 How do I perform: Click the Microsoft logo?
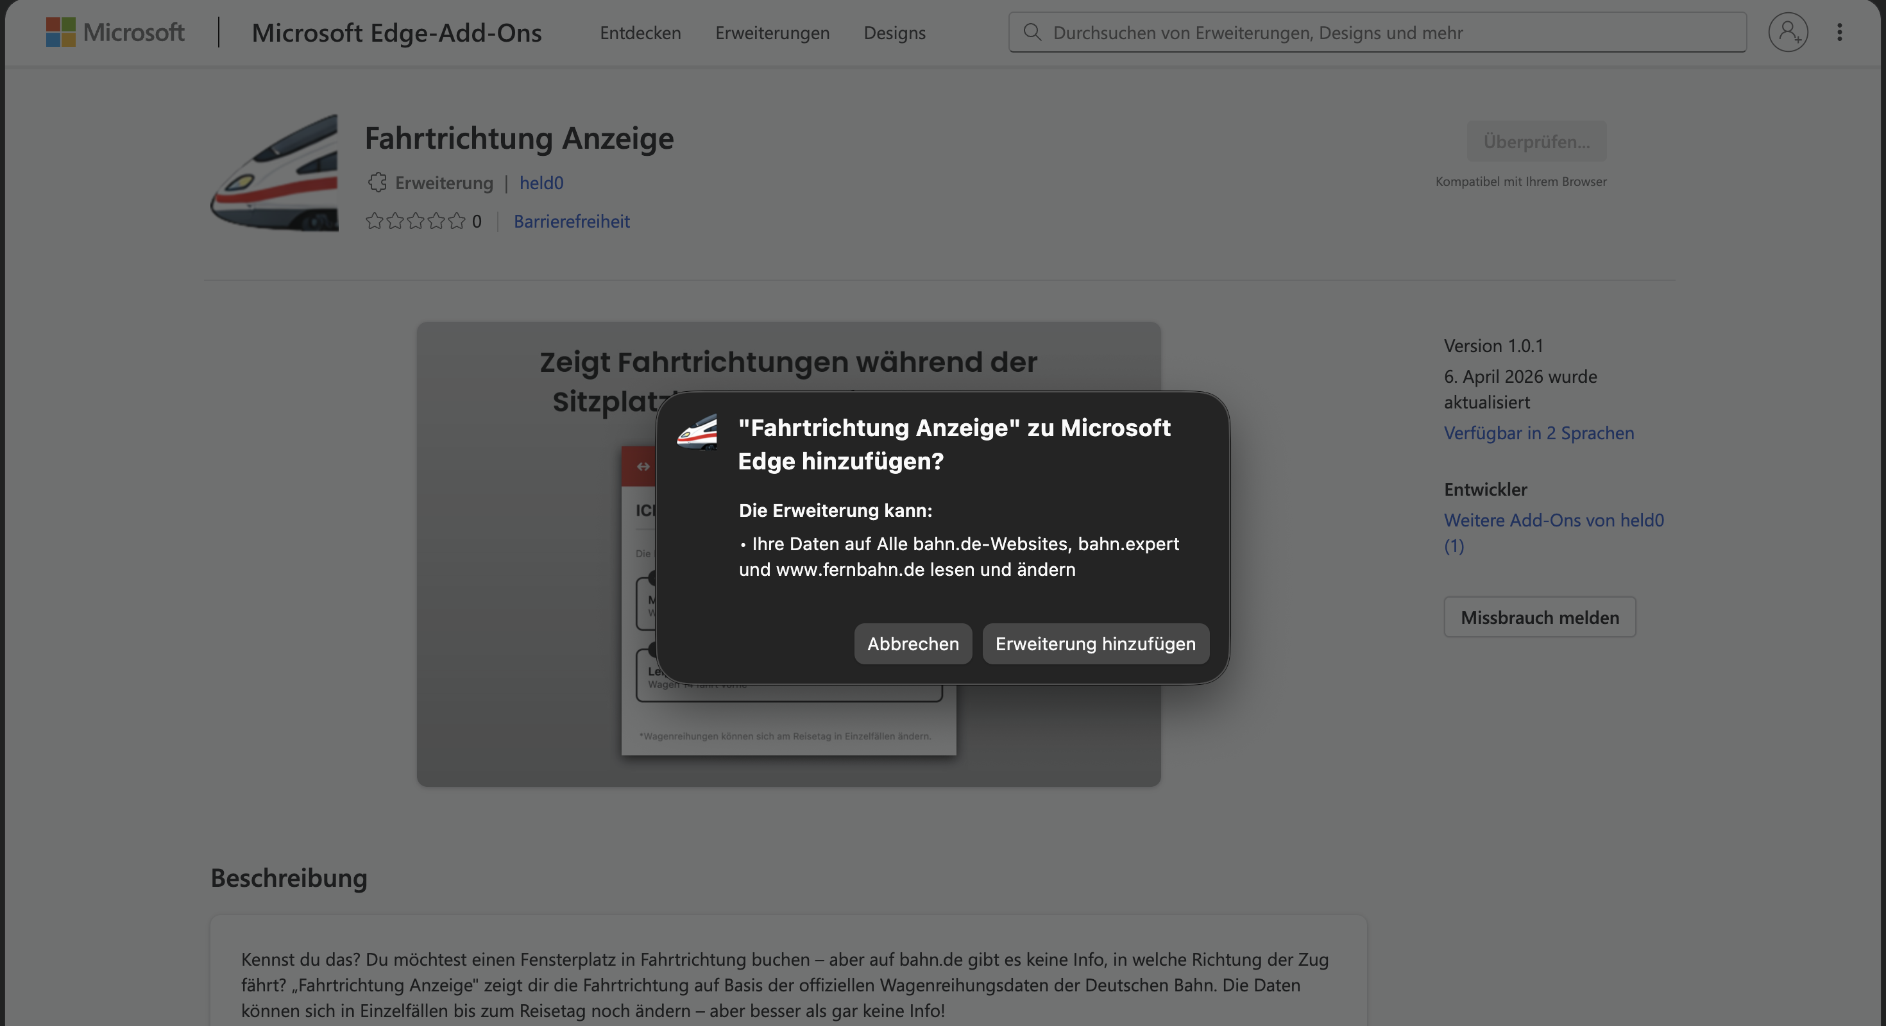pyautogui.click(x=115, y=32)
